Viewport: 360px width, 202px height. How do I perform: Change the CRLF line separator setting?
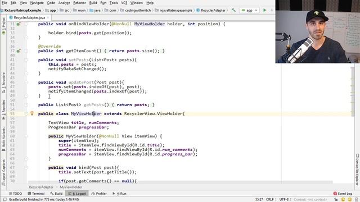point(271,200)
